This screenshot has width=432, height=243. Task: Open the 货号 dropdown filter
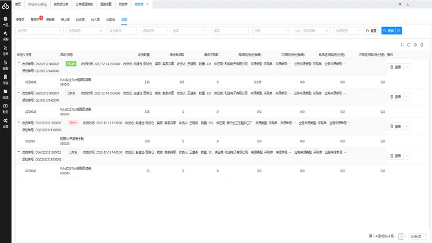pyautogui.click(x=271, y=31)
